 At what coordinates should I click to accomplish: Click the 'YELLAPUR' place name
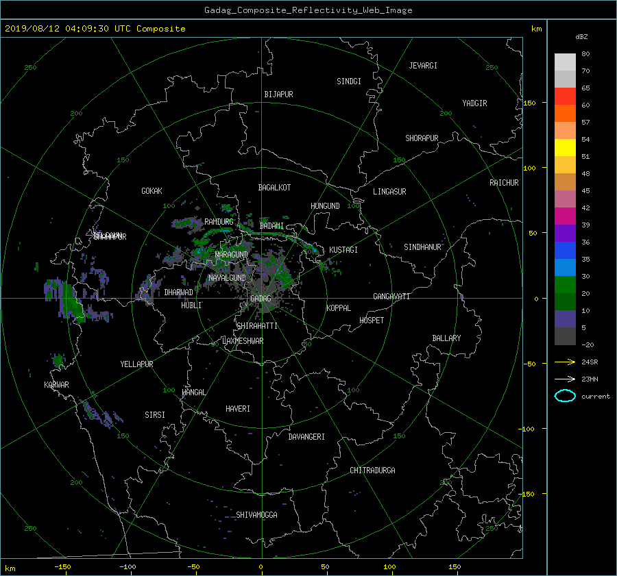[136, 364]
